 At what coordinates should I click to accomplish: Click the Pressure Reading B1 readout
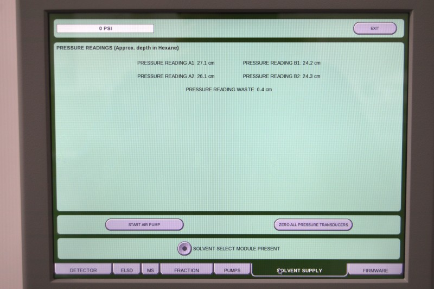[x=282, y=63]
